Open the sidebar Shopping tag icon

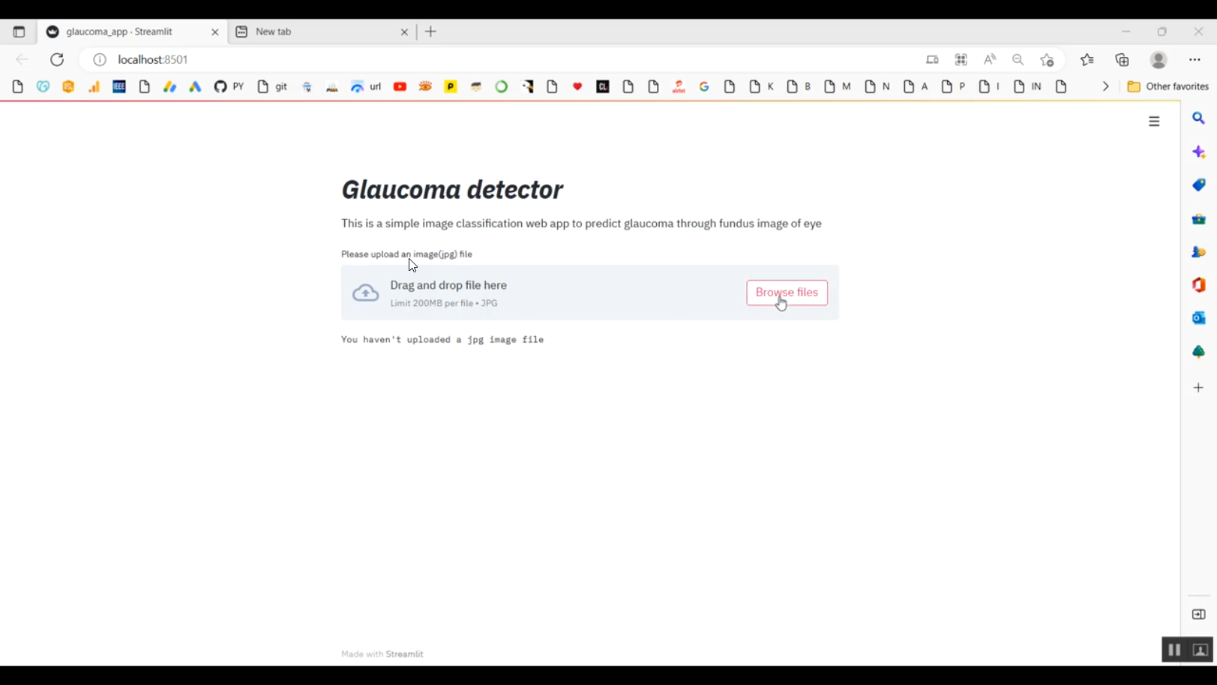1198,185
